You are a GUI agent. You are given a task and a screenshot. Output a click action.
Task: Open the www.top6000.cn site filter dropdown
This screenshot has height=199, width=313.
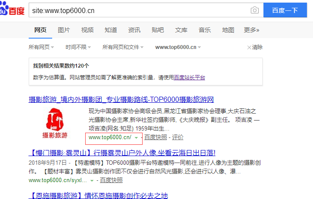click(x=178, y=47)
